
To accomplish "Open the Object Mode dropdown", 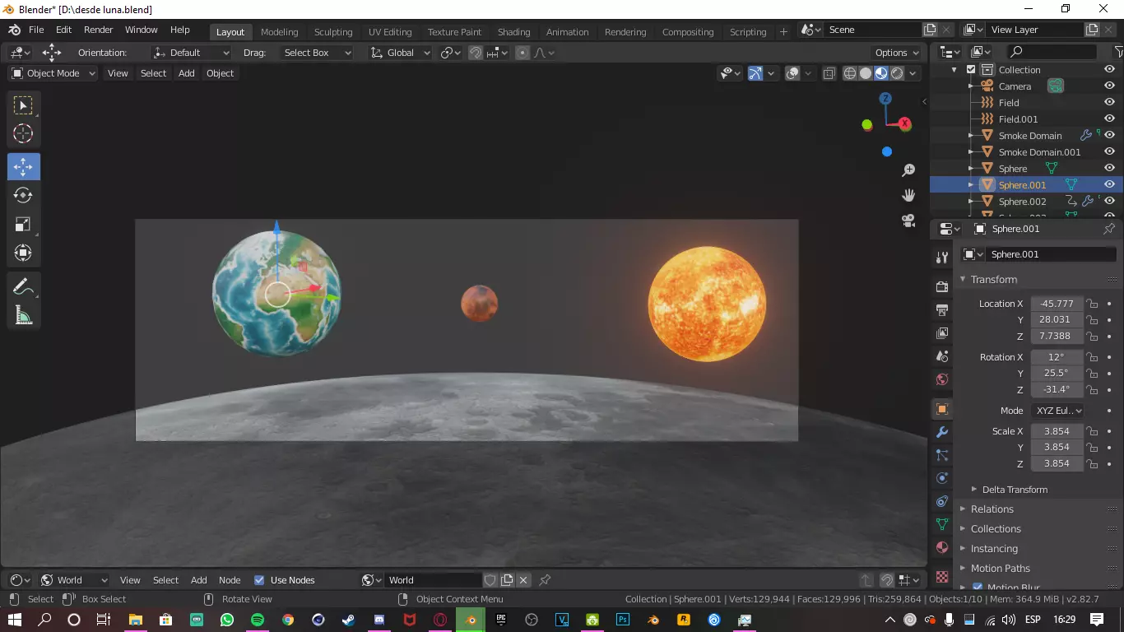I will point(53,73).
